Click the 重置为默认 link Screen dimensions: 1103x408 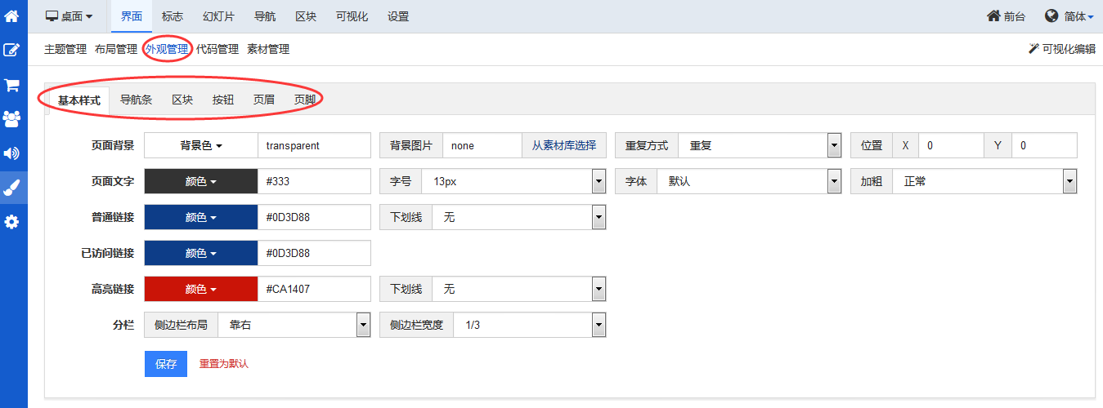point(224,364)
